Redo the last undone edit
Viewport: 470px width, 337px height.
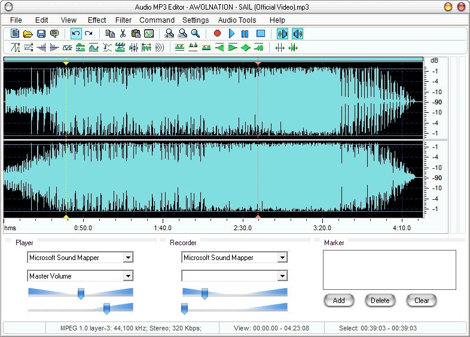coord(88,33)
